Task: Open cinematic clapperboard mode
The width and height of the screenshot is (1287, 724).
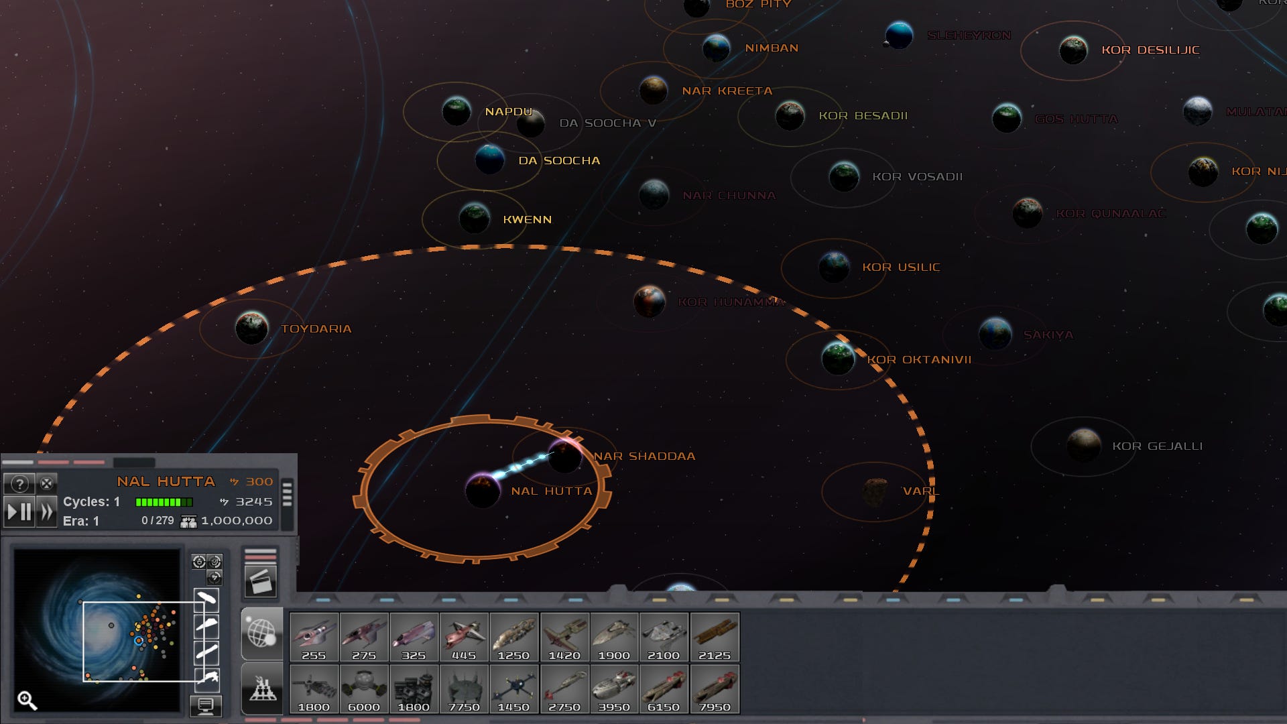Action: [x=260, y=582]
